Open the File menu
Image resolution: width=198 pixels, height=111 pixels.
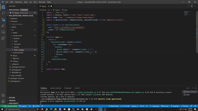[x=7, y=2]
